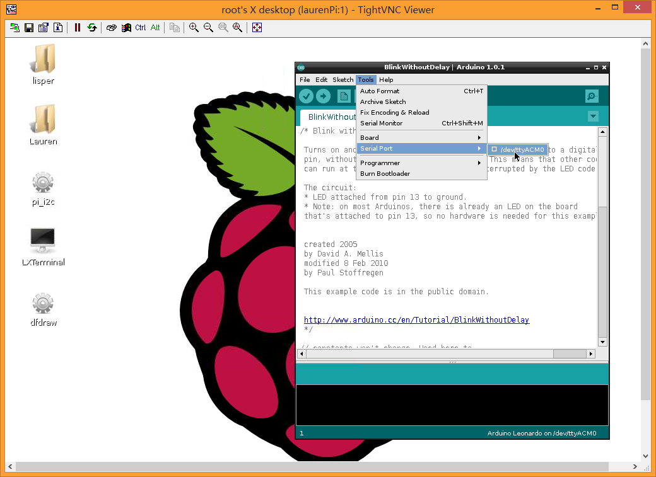Click the Arduino logo in the window title
Image resolution: width=656 pixels, height=477 pixels.
tap(301, 67)
